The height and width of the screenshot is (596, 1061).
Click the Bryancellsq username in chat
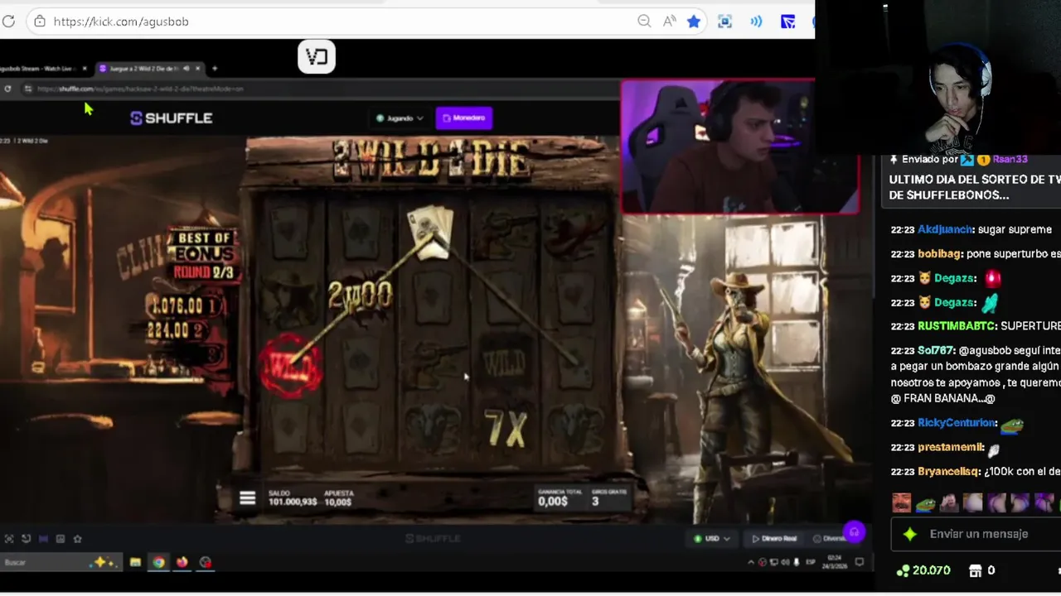(949, 472)
